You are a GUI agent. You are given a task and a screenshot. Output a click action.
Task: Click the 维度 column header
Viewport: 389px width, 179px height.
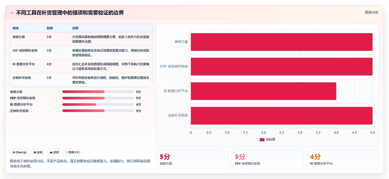16,28
